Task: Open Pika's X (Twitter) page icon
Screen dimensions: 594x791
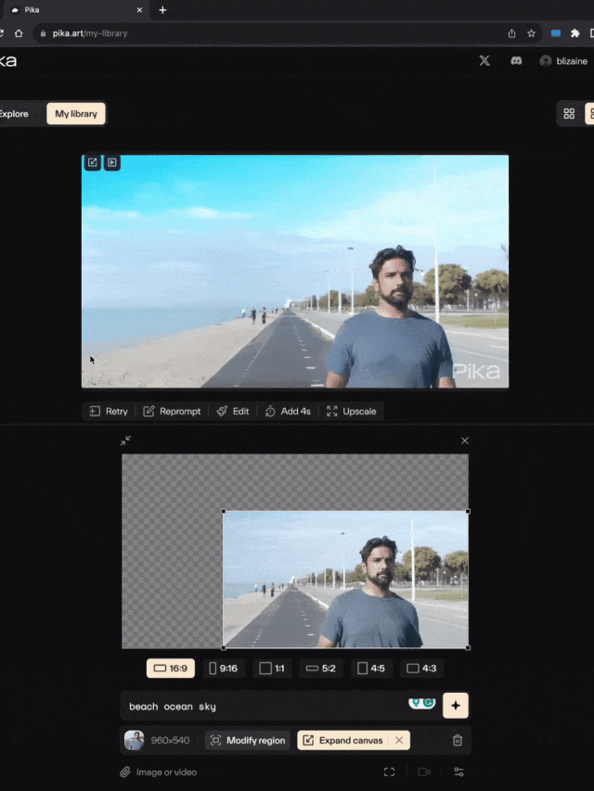Action: 484,60
